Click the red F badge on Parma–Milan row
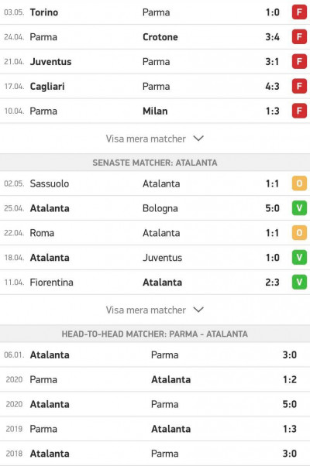Screen dimensions: 310x466 pos(299,111)
